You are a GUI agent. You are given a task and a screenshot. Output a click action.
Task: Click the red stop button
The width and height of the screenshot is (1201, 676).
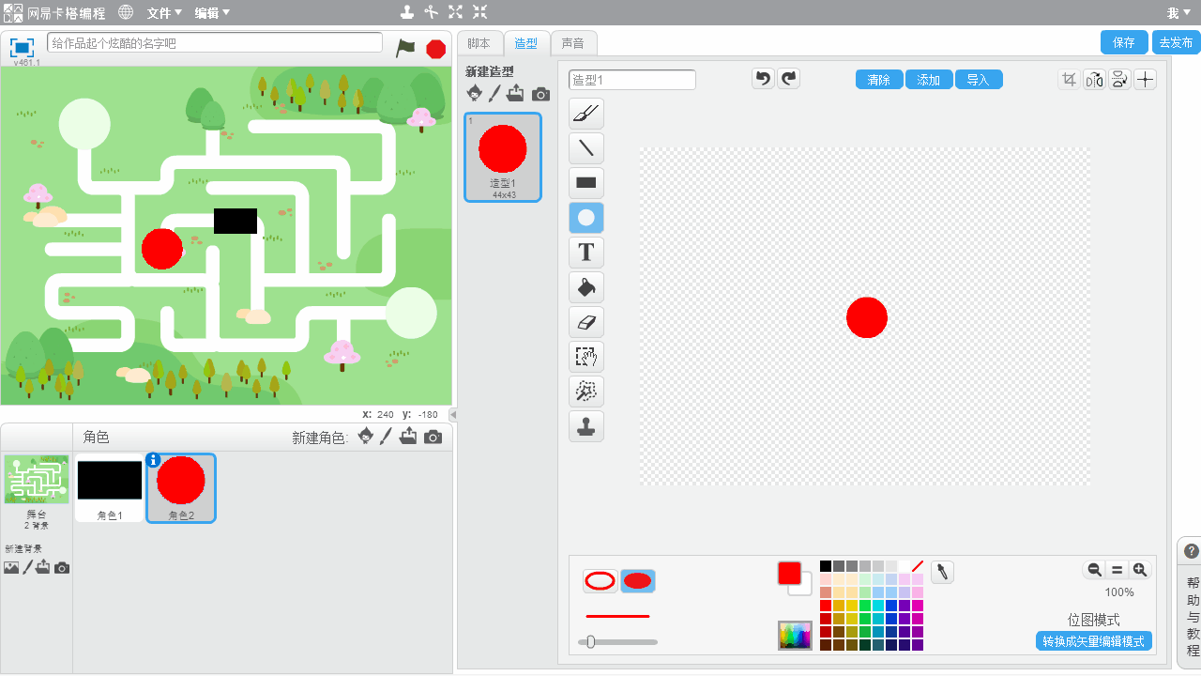435,49
